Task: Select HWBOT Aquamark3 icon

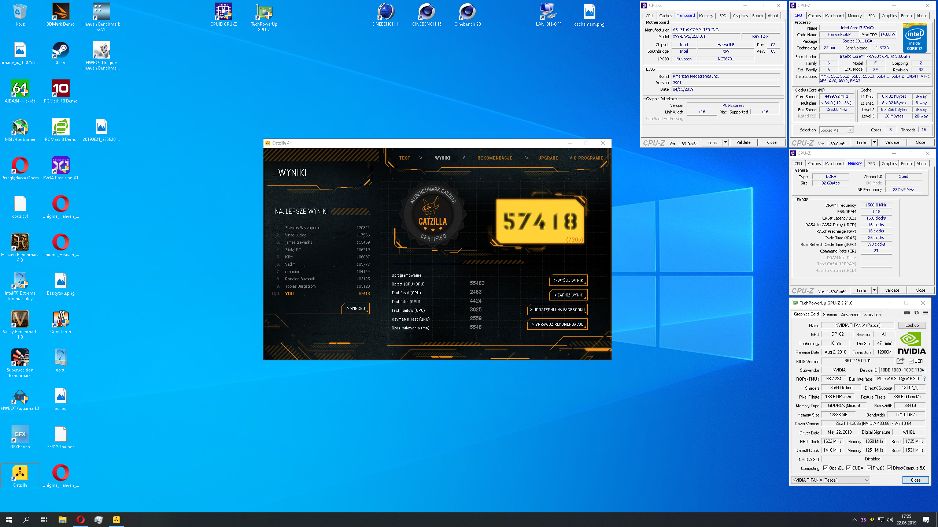Action: click(x=20, y=399)
